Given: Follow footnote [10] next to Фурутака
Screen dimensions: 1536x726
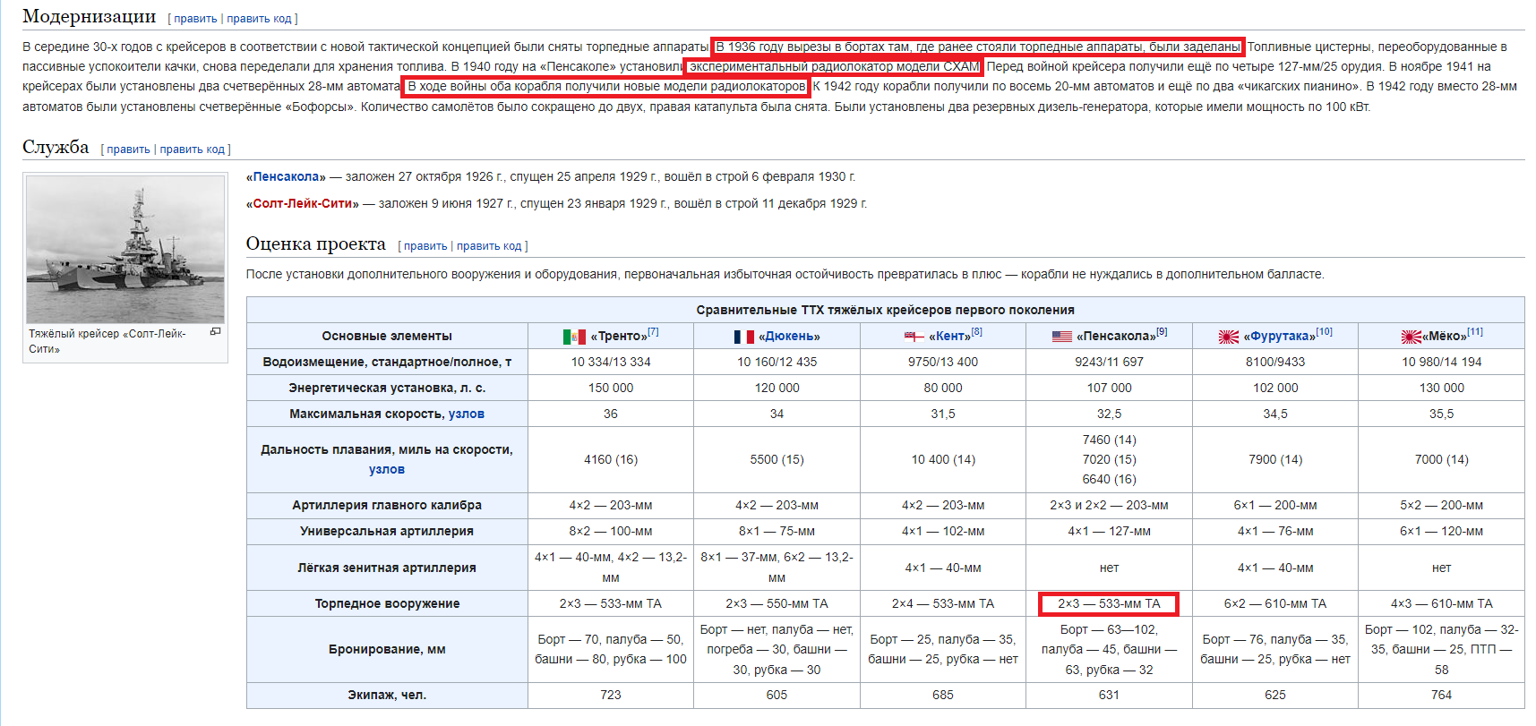Looking at the screenshot, I should click(x=1325, y=332).
